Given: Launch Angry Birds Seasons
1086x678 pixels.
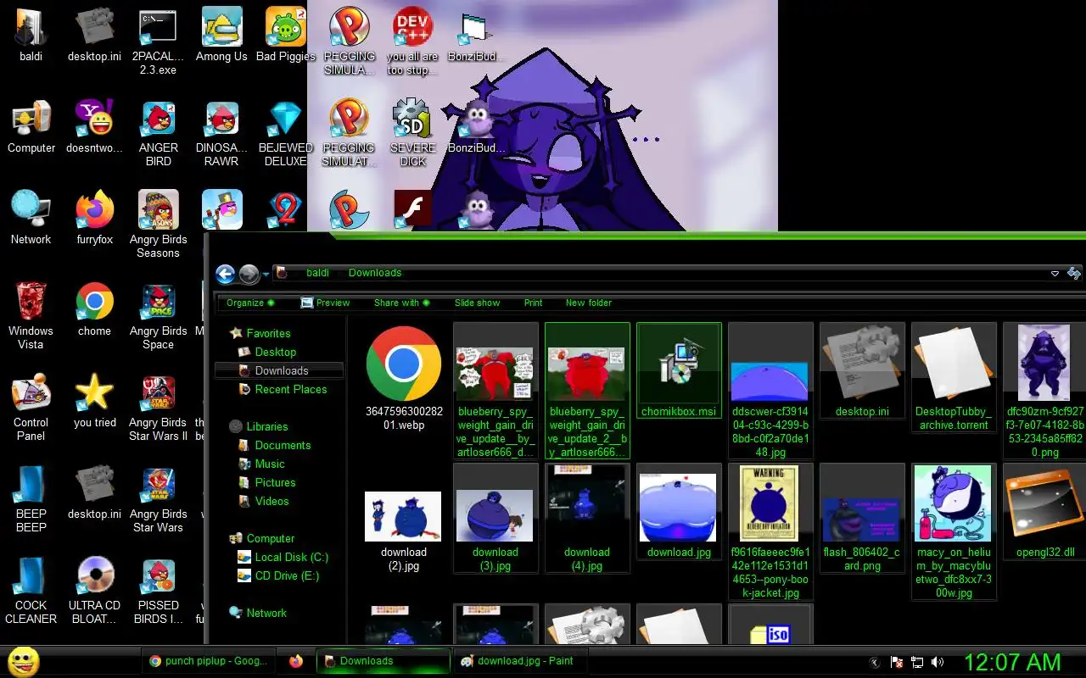Looking at the screenshot, I should click(x=159, y=225).
